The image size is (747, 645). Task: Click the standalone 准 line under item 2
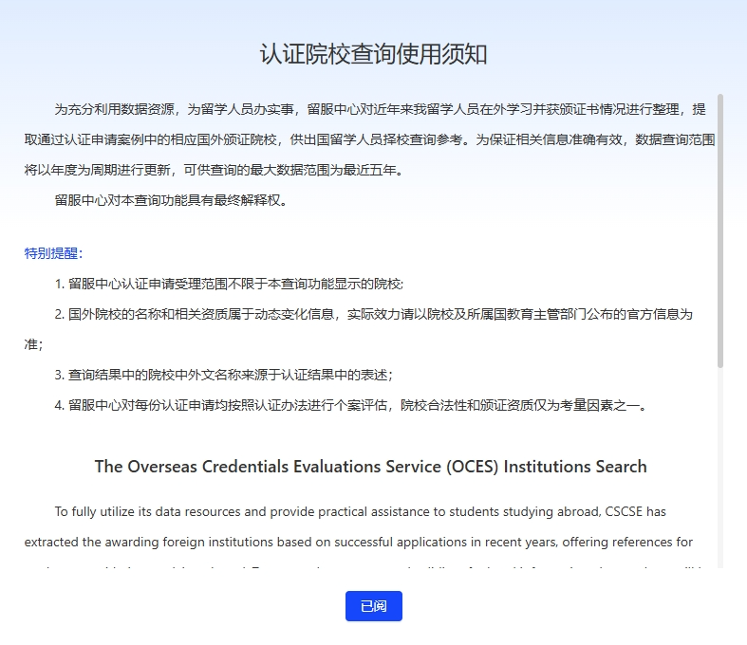[33, 344]
